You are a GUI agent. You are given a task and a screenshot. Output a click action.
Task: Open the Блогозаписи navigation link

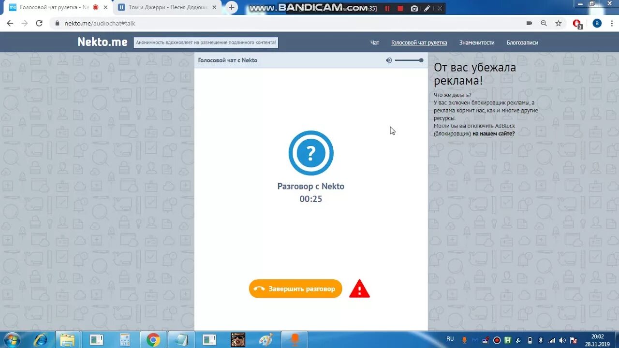(x=522, y=43)
